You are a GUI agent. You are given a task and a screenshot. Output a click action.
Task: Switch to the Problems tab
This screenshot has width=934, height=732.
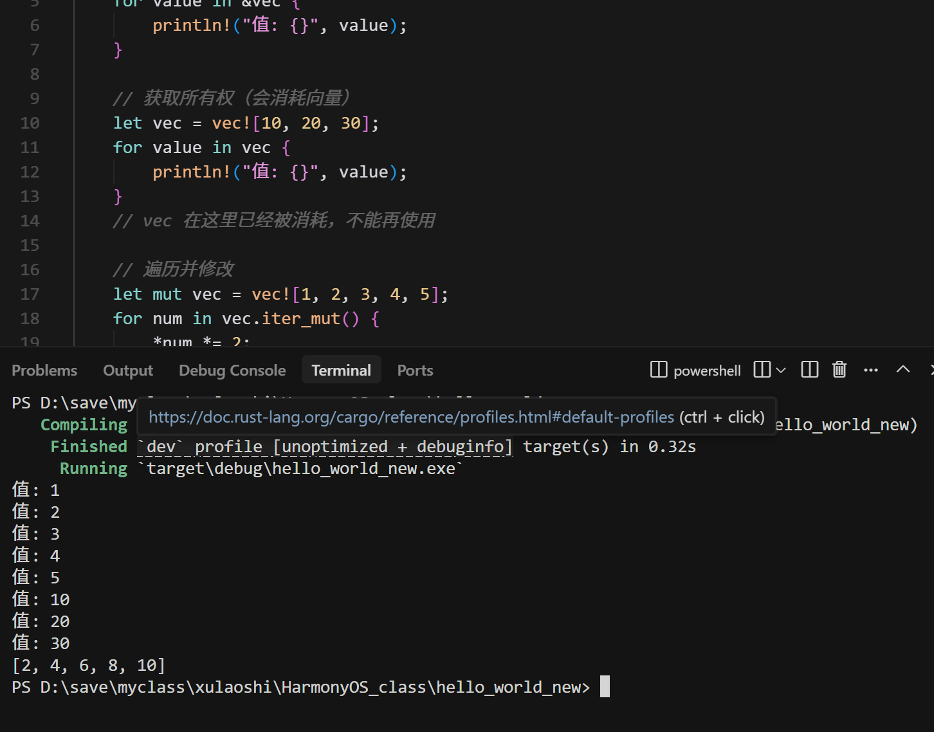44,371
